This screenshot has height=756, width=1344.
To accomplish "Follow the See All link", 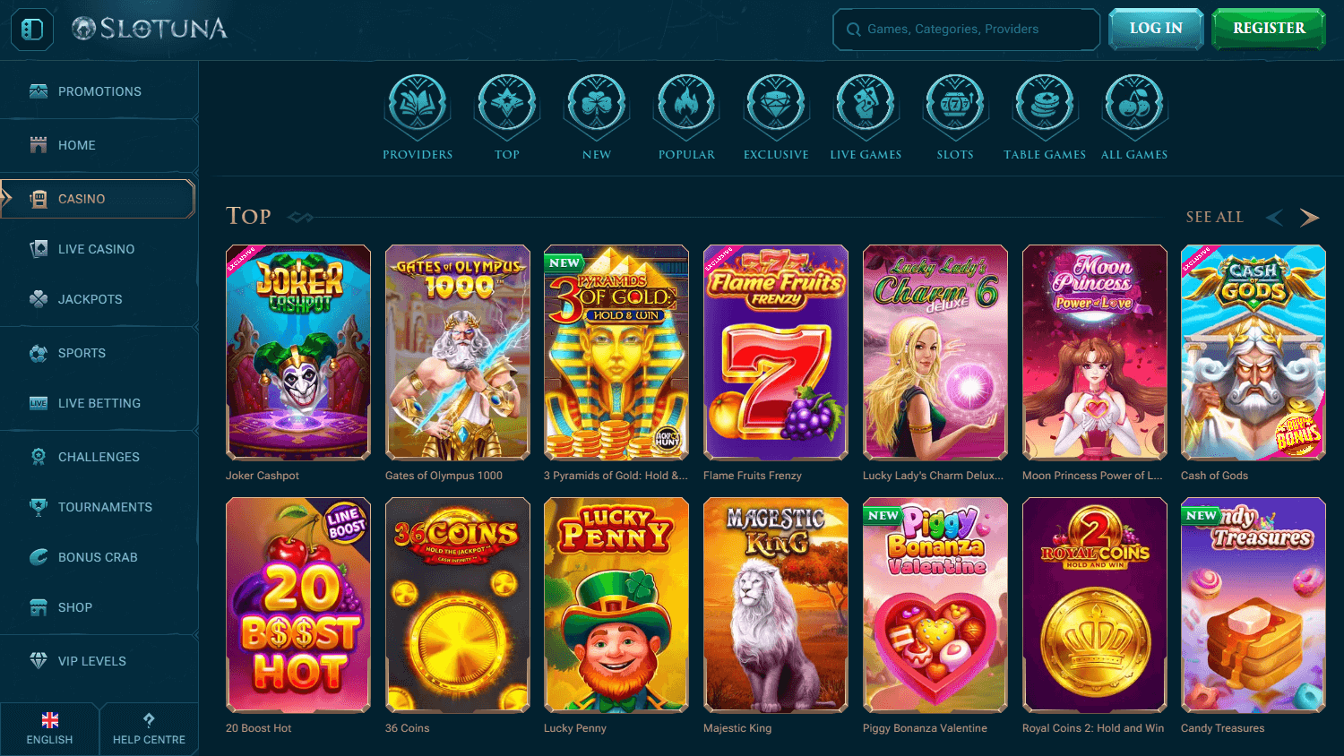I will (1214, 217).
